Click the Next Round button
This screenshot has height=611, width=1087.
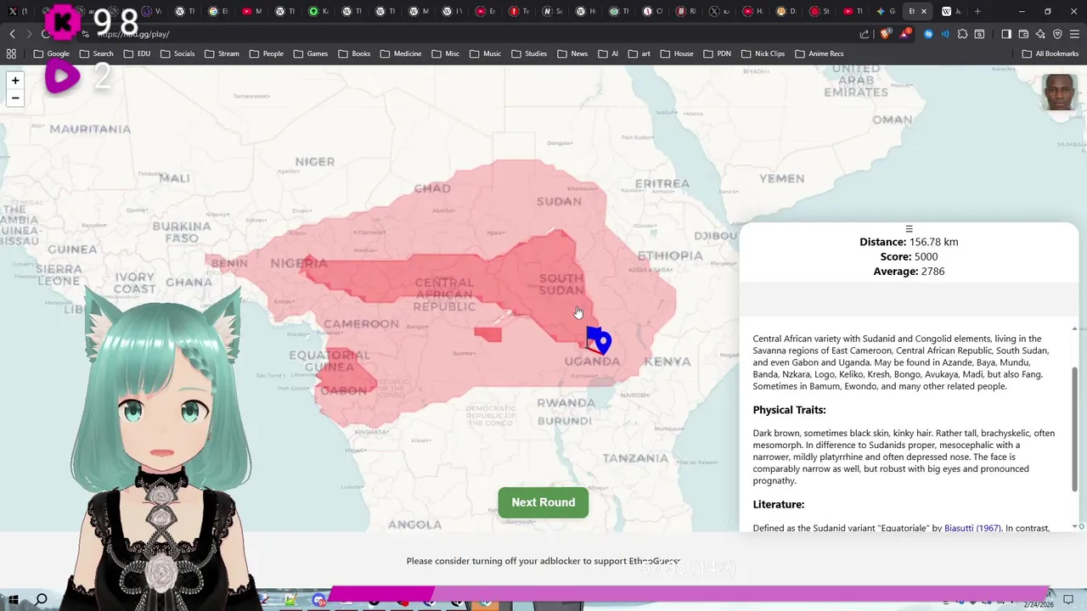[543, 502]
